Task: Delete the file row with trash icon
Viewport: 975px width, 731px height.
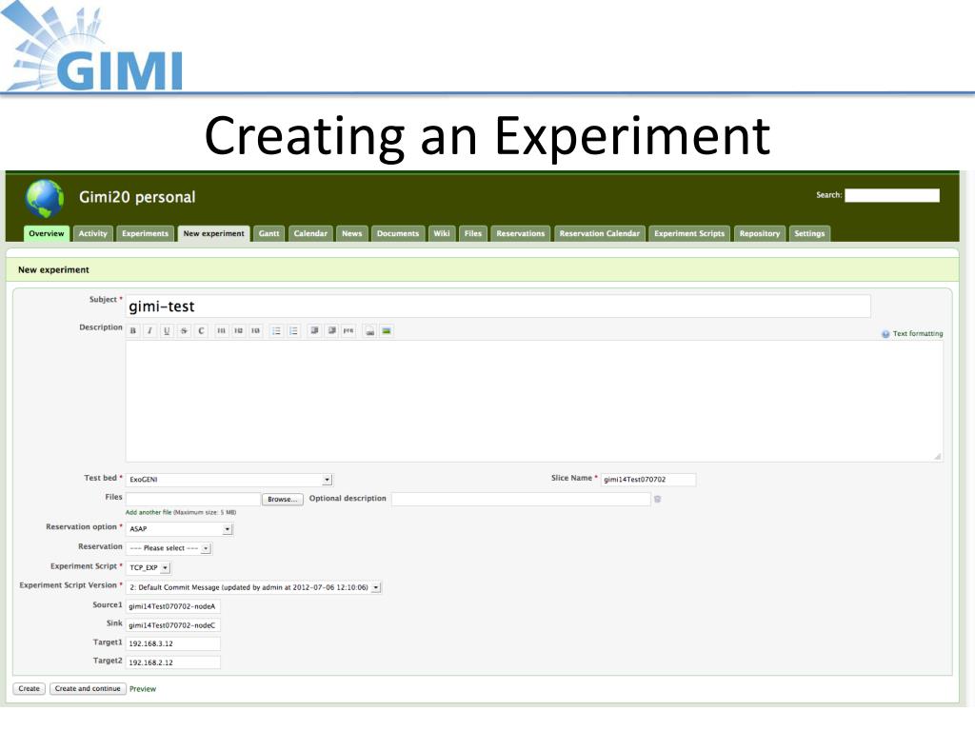Action: 657,499
